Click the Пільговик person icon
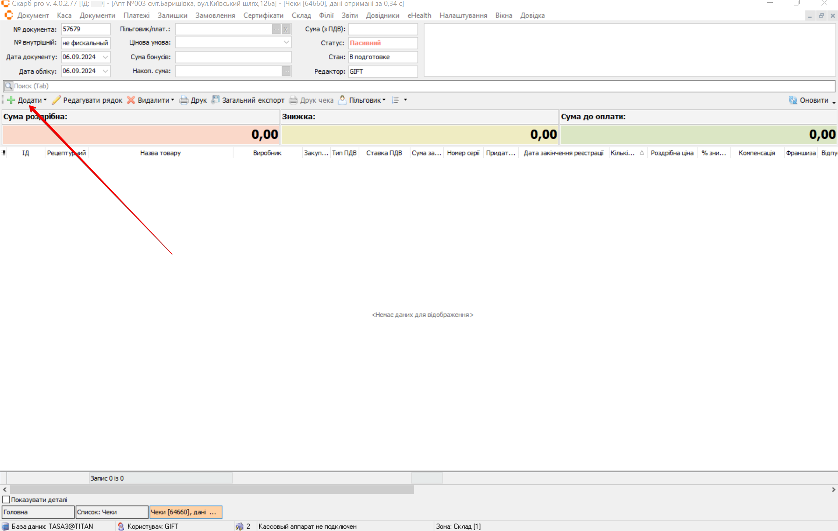Viewport: 838px width, 531px height. click(342, 100)
